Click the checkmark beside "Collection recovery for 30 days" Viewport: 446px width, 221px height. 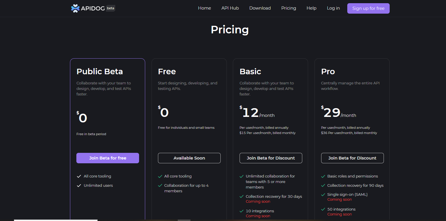[242, 197]
